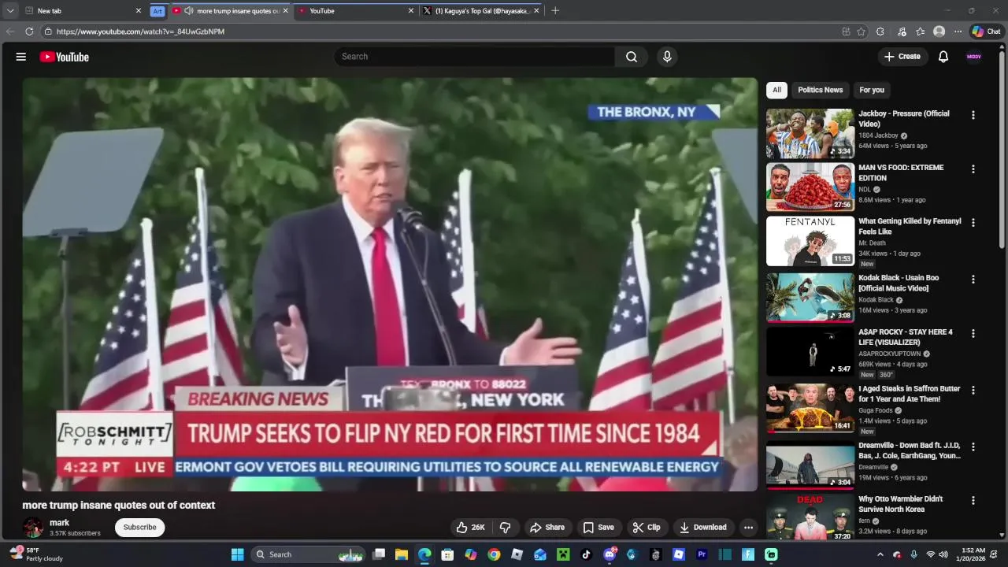Like the video with the thumbs-up
The image size is (1008, 567).
[471, 528]
